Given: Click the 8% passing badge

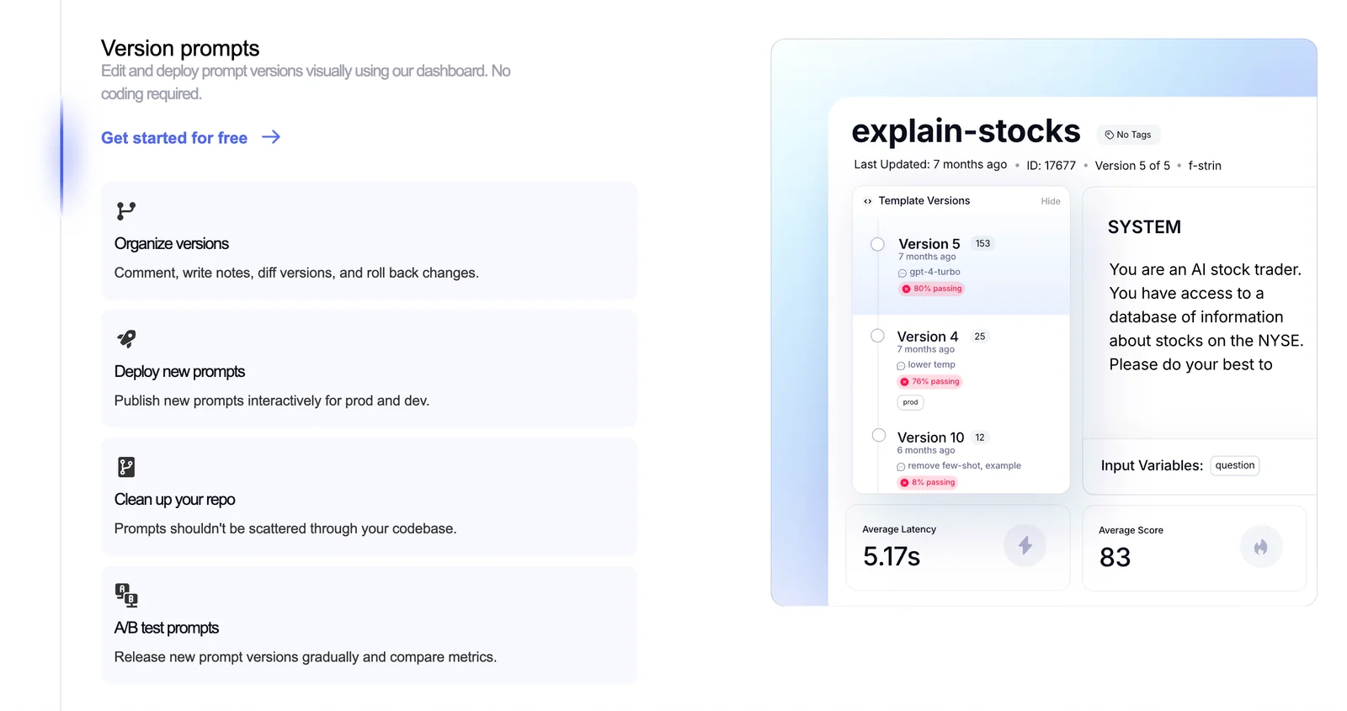Looking at the screenshot, I should (928, 482).
